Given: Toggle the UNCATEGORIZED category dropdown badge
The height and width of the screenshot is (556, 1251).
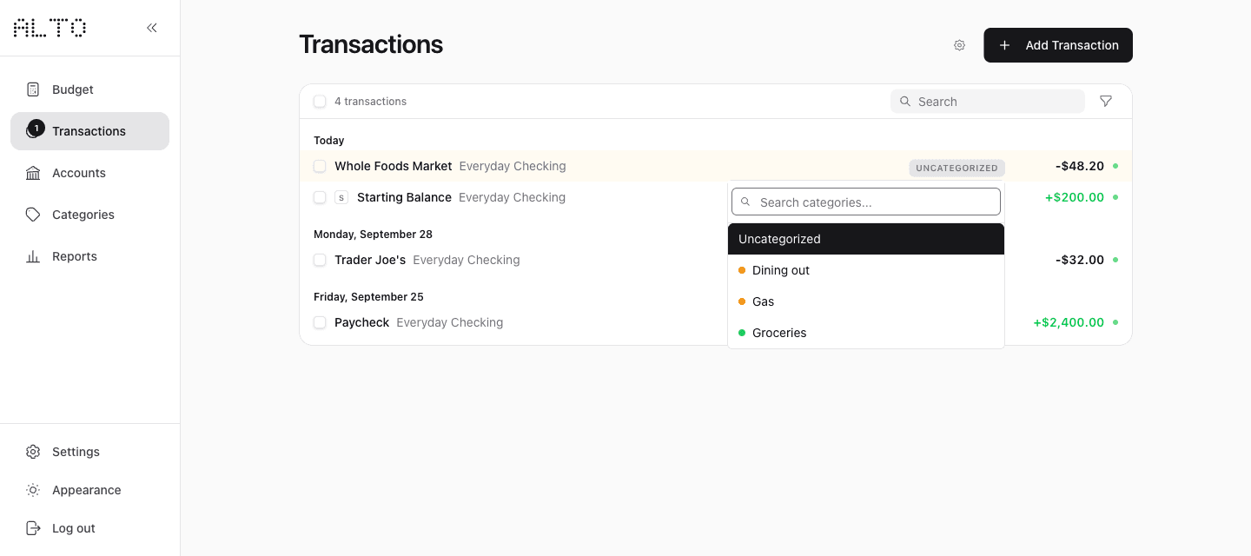Looking at the screenshot, I should pos(956,168).
